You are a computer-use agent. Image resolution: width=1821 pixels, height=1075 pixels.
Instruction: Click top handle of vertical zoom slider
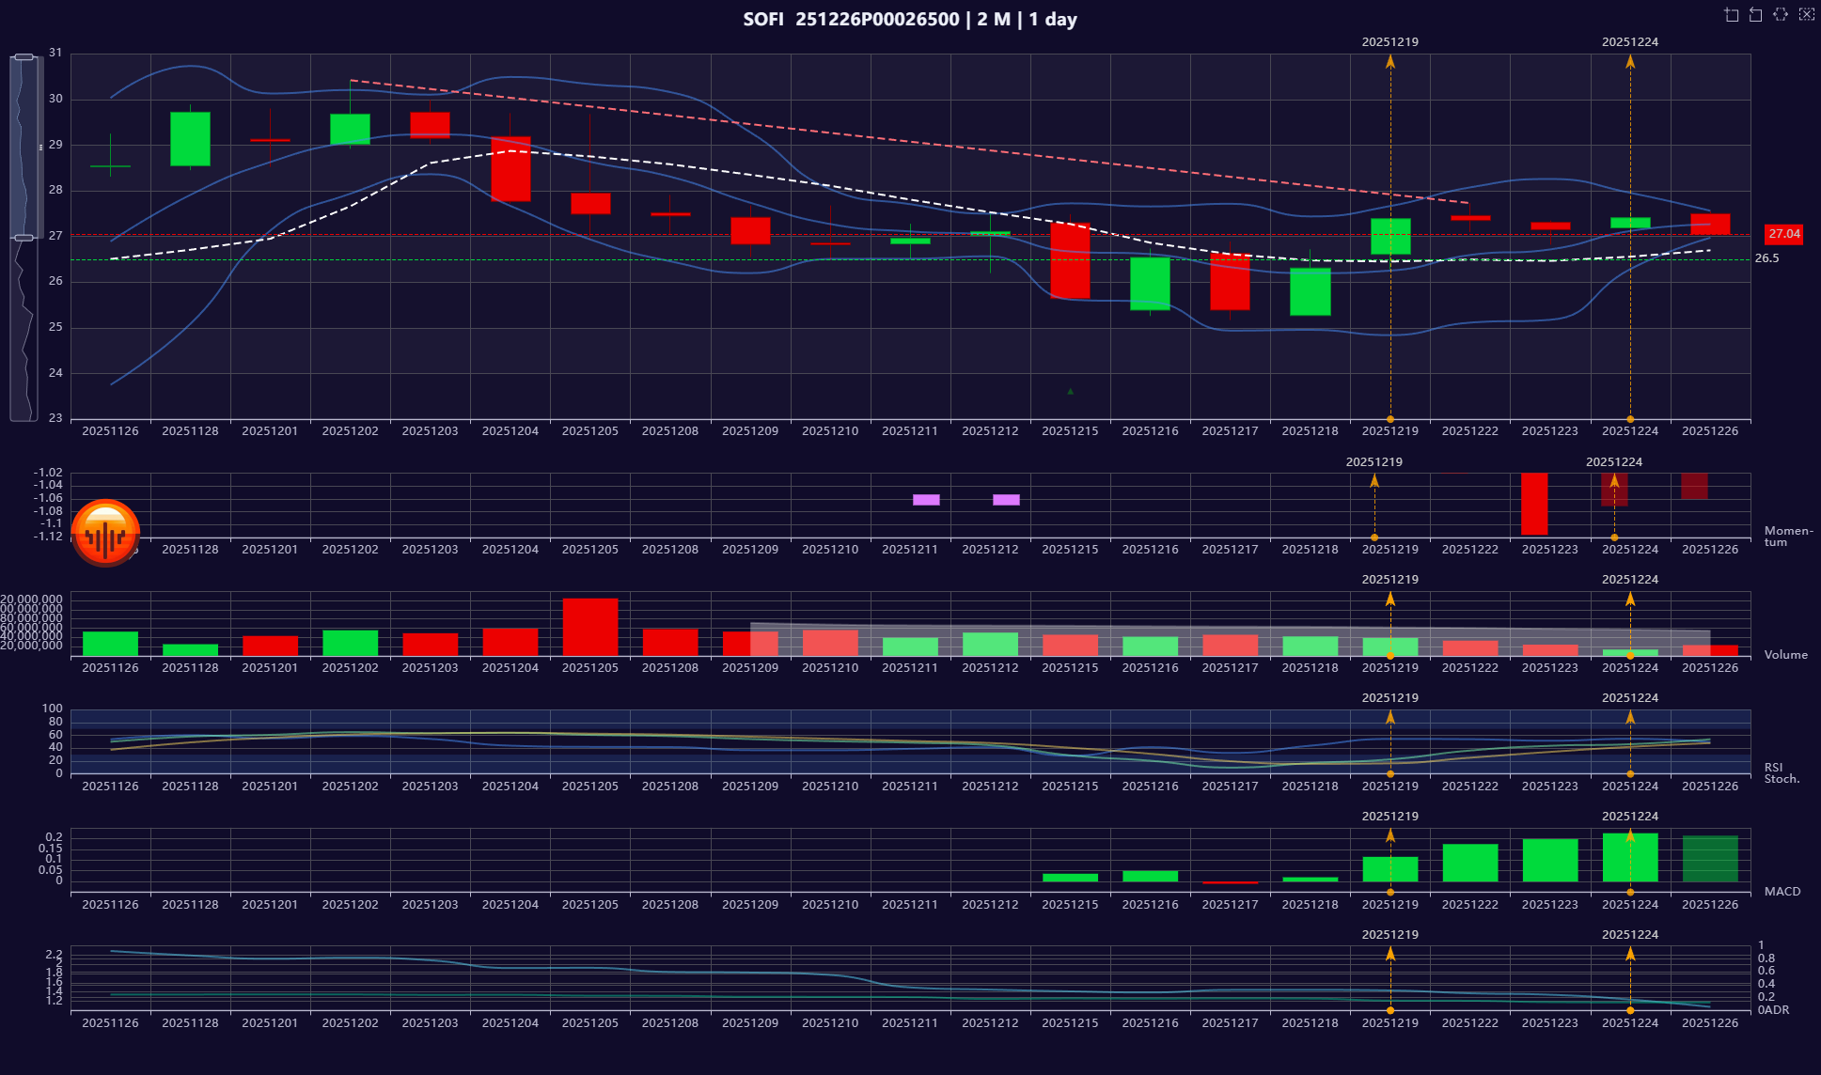pyautogui.click(x=25, y=57)
